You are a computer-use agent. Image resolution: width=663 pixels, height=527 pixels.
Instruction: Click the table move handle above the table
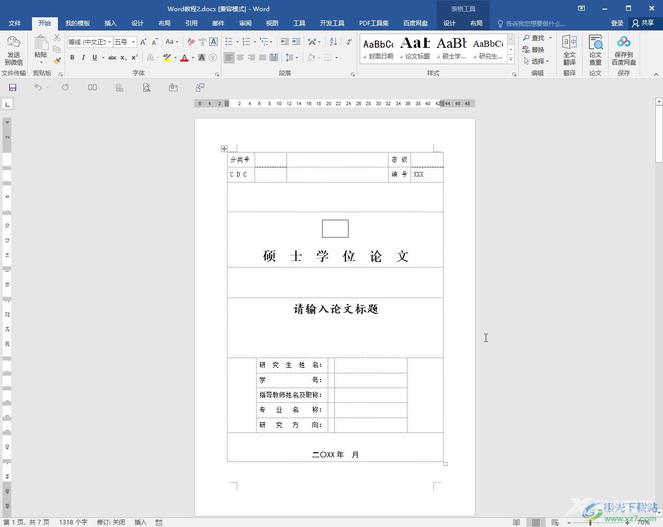(224, 149)
